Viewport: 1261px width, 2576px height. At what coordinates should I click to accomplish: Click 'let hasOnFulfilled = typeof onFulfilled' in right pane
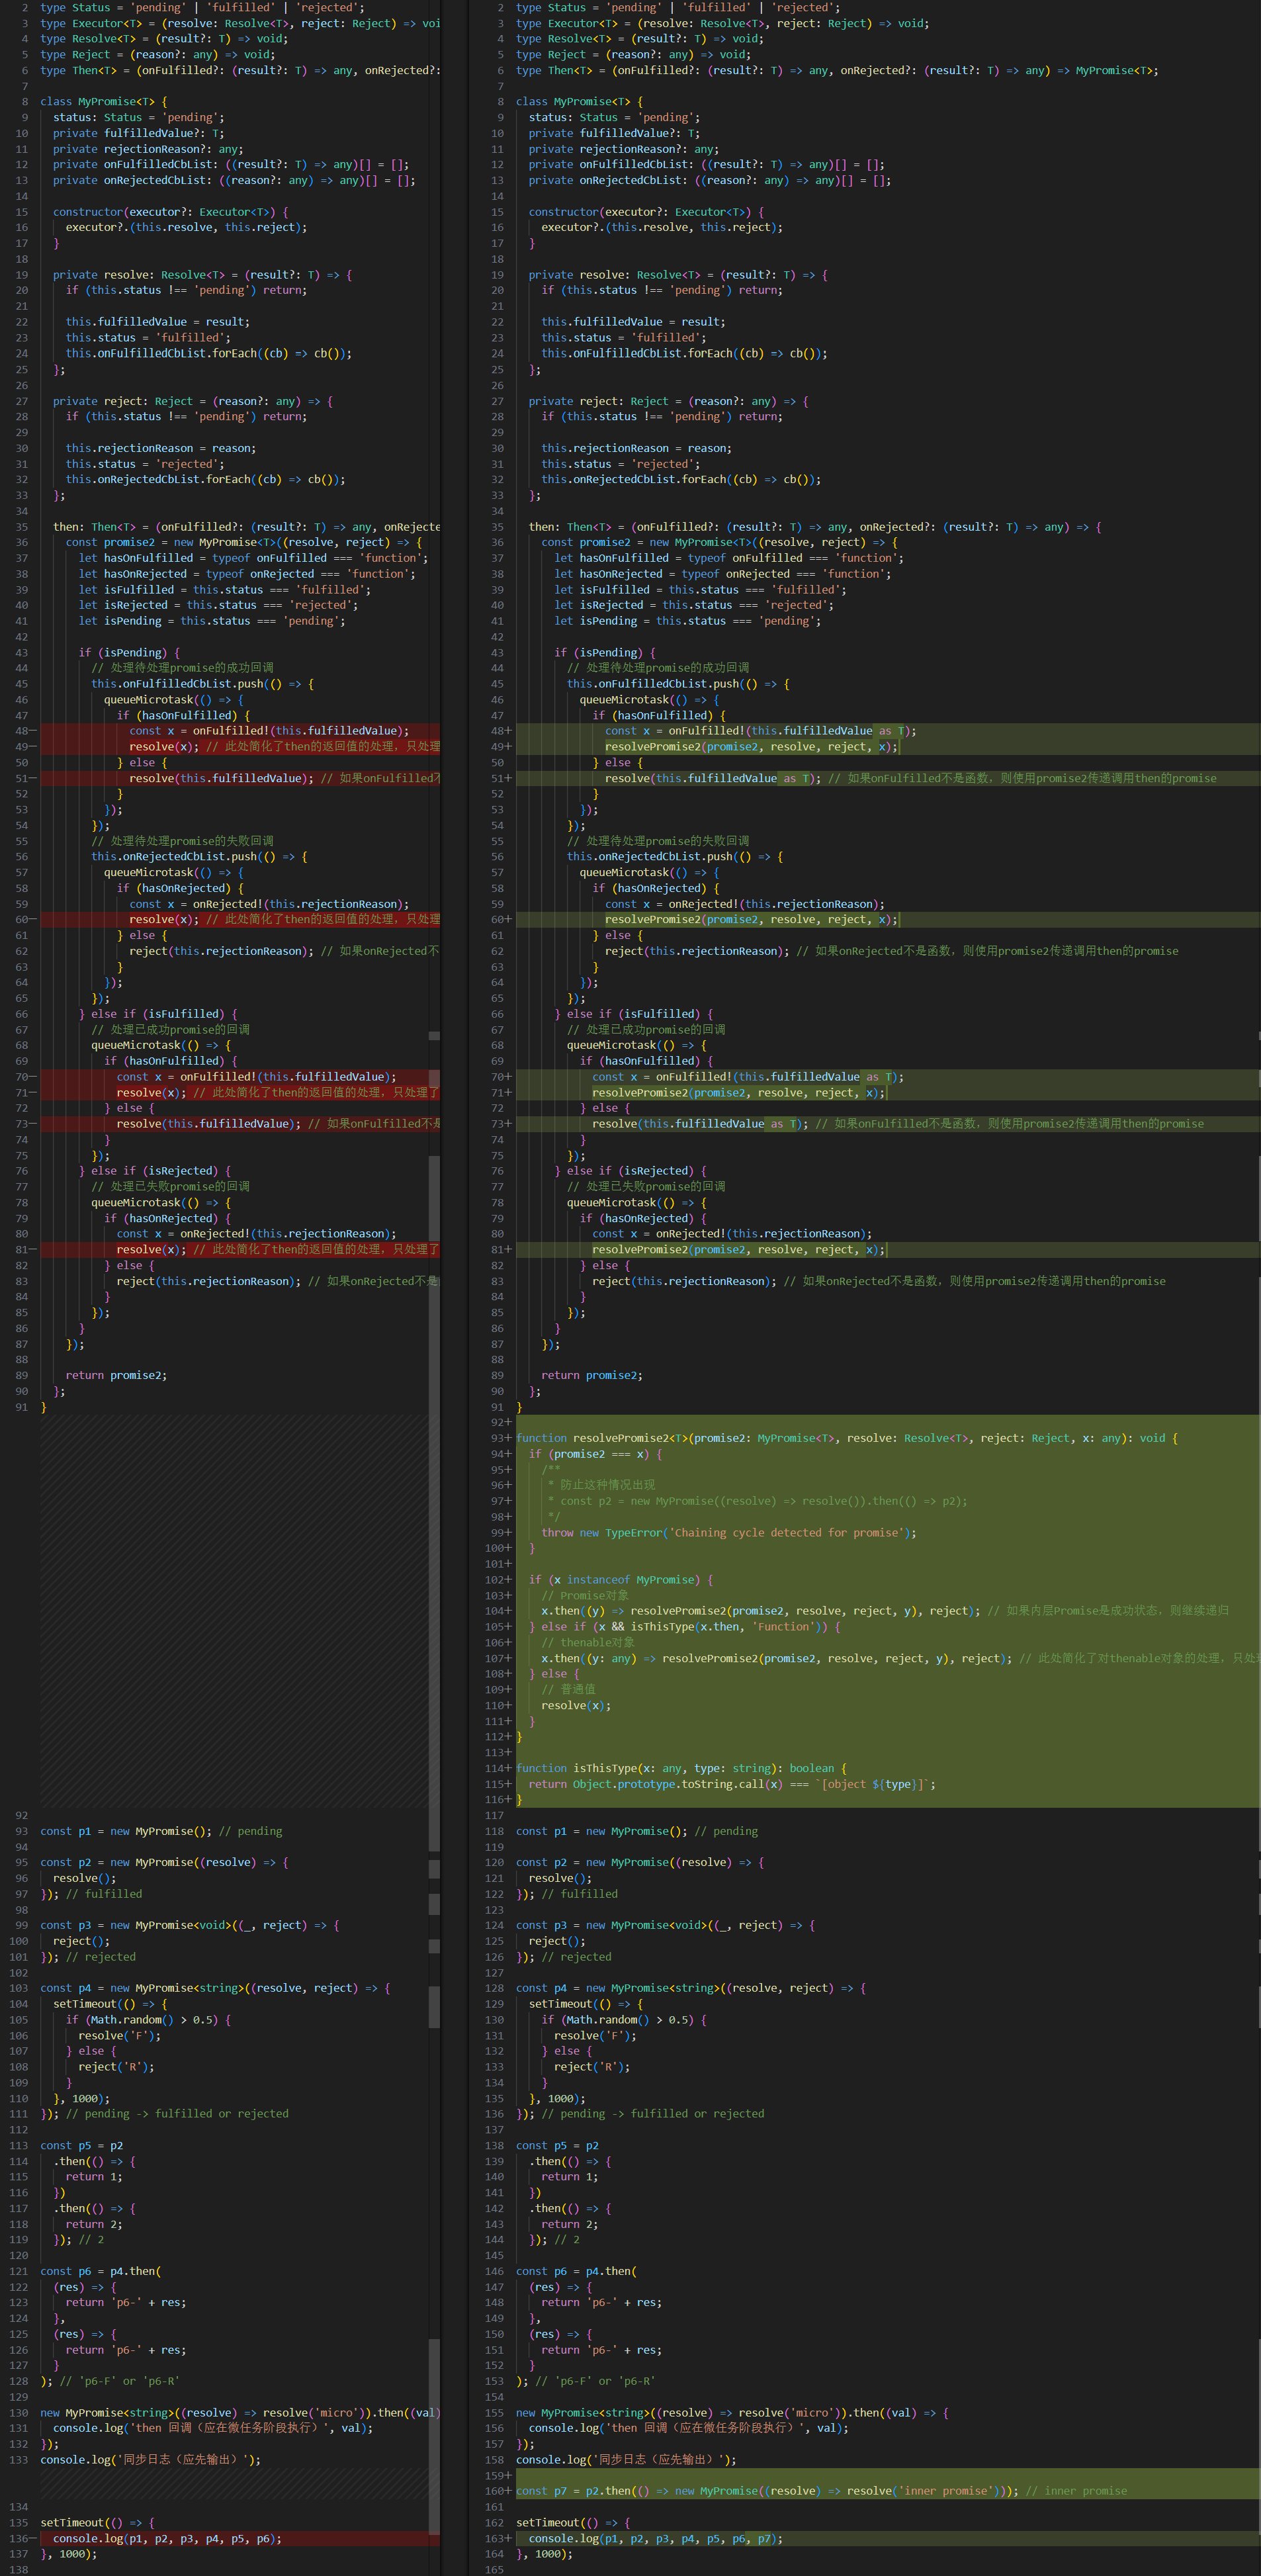(x=729, y=558)
